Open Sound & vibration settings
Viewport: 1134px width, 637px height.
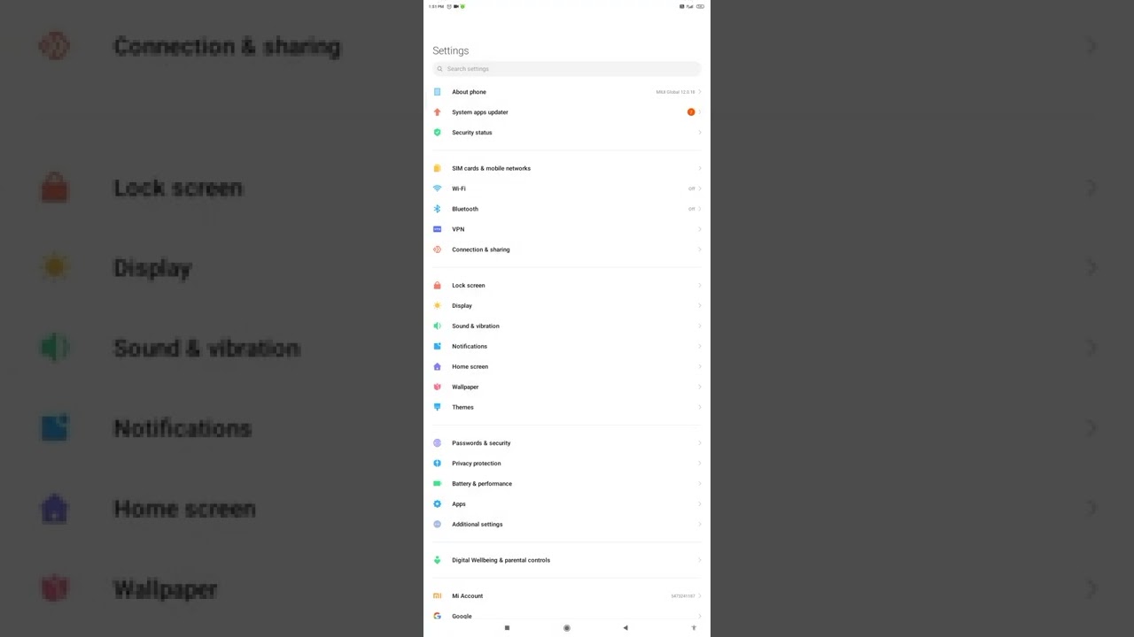point(567,326)
